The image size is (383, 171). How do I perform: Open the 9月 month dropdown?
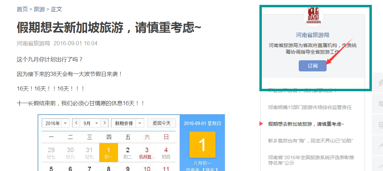pos(90,123)
